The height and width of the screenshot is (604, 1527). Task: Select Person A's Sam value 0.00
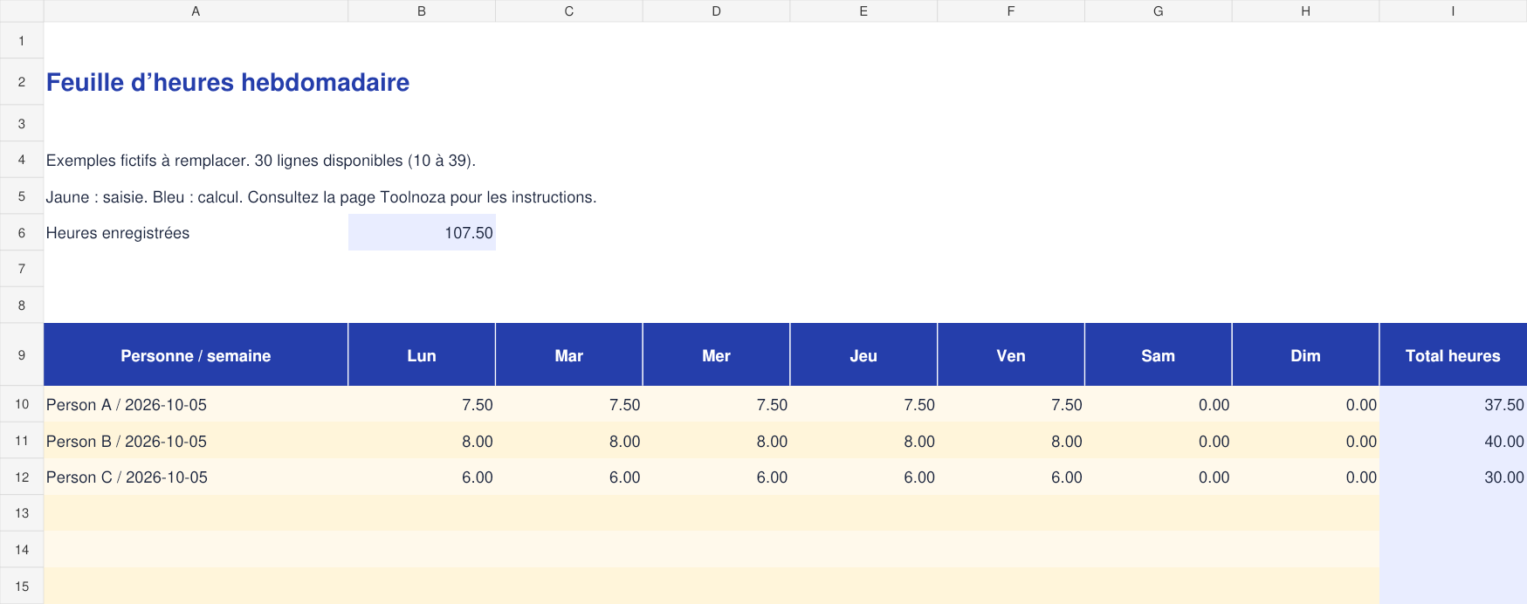click(x=1159, y=405)
